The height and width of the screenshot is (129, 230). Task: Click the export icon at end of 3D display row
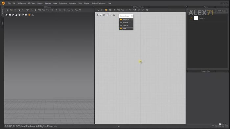coord(33,15)
